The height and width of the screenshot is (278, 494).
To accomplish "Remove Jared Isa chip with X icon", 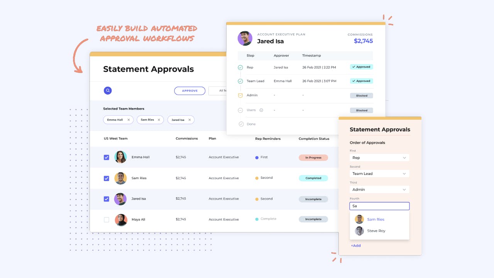I will (189, 120).
